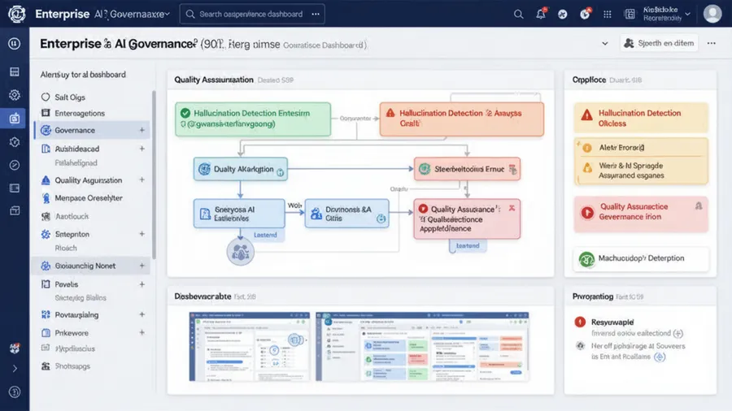This screenshot has width=732, height=411.
Task: Click the pause-style icon atop left rail
Action: pyautogui.click(x=15, y=43)
